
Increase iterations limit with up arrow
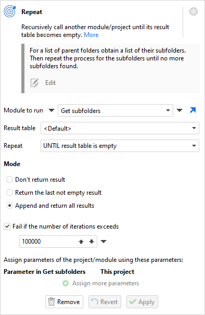coord(81,242)
